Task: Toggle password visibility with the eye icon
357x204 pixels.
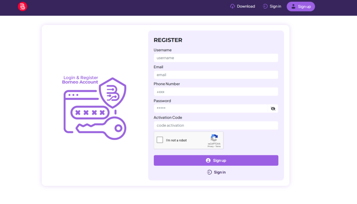Action: click(273, 109)
